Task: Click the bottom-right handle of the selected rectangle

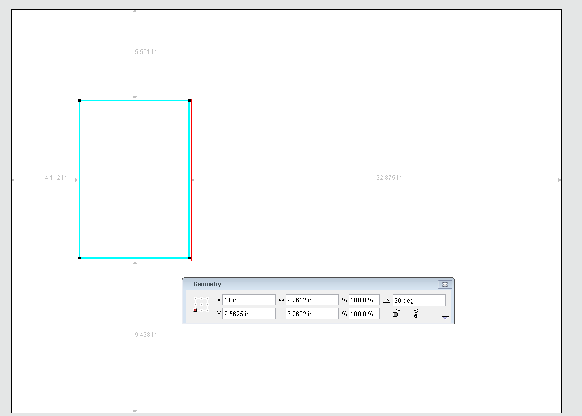Action: click(x=189, y=258)
